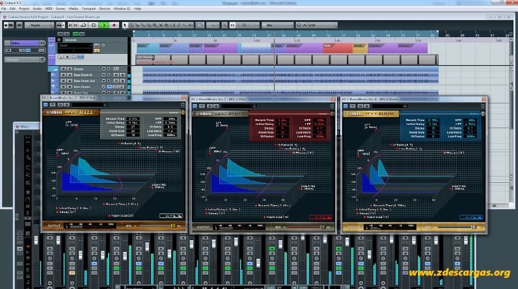Open the preset field in the REV-X Hall window
The width and height of the screenshot is (518, 289).
(x=89, y=105)
